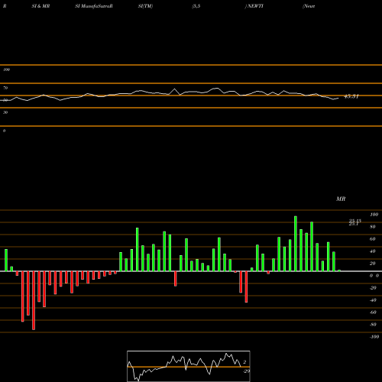Click the "(Newt" header text
Image resolution: width=382 pixels, height=382 pixels.
pyautogui.click(x=309, y=6)
